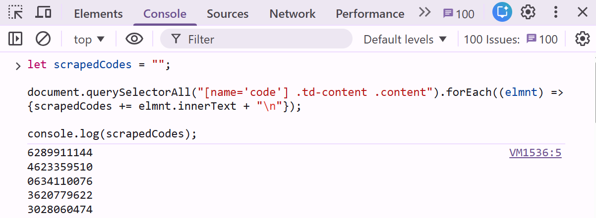This screenshot has width=596, height=218.
Task: Clear the console with the ban icon
Action: click(43, 39)
